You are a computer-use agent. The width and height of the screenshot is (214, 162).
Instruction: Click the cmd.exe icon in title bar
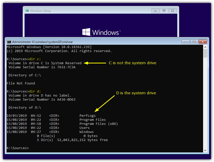coord(9,42)
